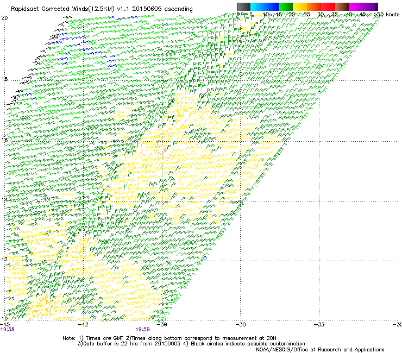This screenshot has height=353, width=402.
Task: Click the latitude label '12'
Action: pos(4,260)
